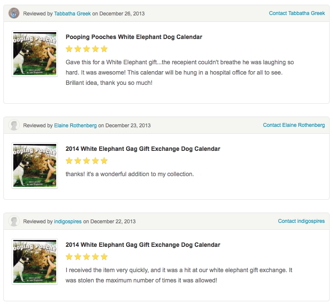
Task: Click Tabbatha Greek's avatar icon
Action: 14,13
